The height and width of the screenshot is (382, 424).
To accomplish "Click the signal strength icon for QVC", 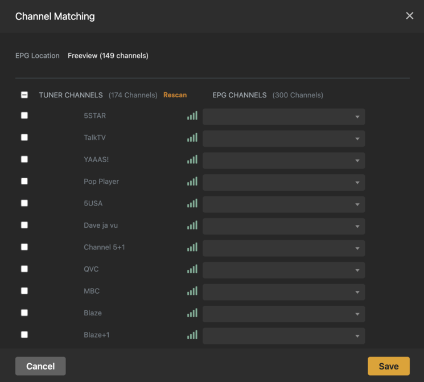I will (x=192, y=269).
